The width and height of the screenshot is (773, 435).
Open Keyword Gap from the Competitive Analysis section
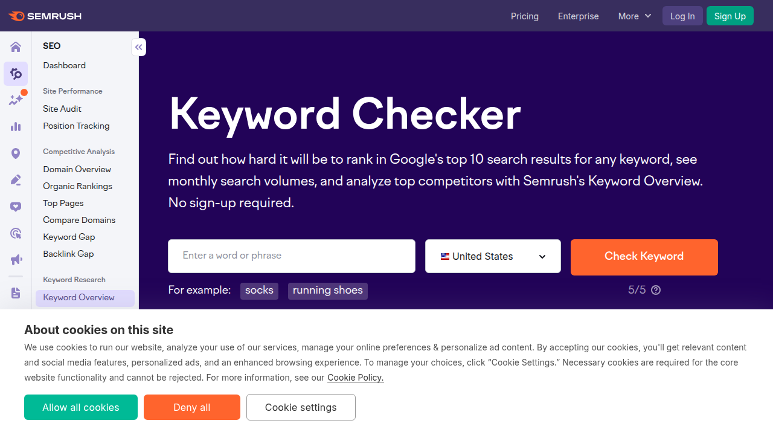click(69, 236)
